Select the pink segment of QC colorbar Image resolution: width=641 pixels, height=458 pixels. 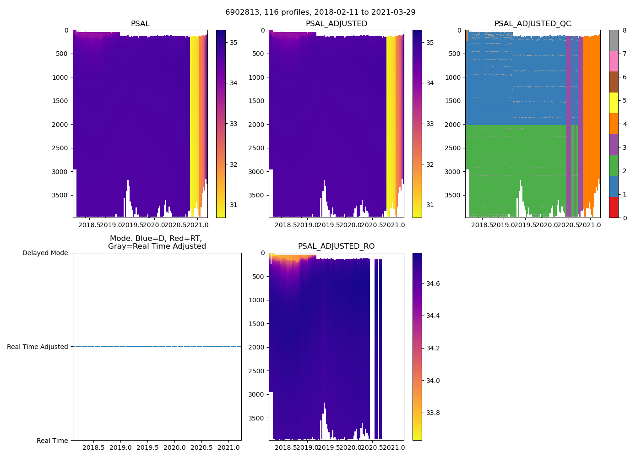614,61
